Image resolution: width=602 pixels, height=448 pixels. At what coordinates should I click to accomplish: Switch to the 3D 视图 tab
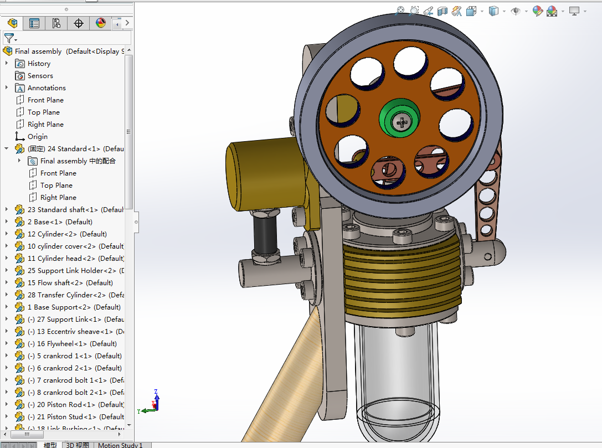77,445
